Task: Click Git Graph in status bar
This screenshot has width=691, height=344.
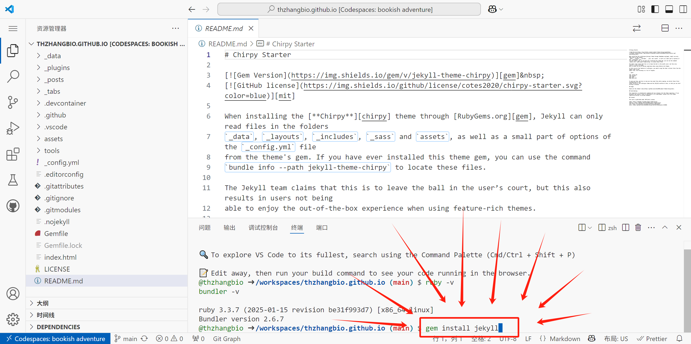Action: [227, 339]
